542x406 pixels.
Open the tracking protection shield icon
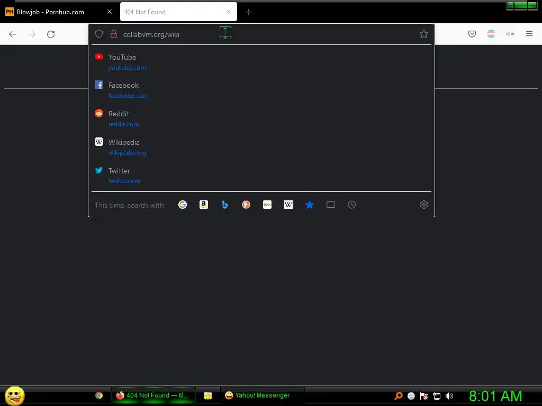(x=99, y=34)
